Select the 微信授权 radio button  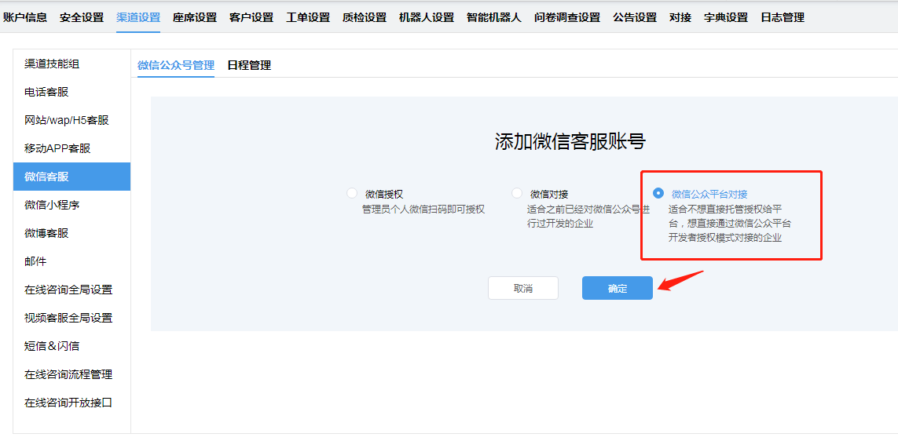[x=352, y=193]
